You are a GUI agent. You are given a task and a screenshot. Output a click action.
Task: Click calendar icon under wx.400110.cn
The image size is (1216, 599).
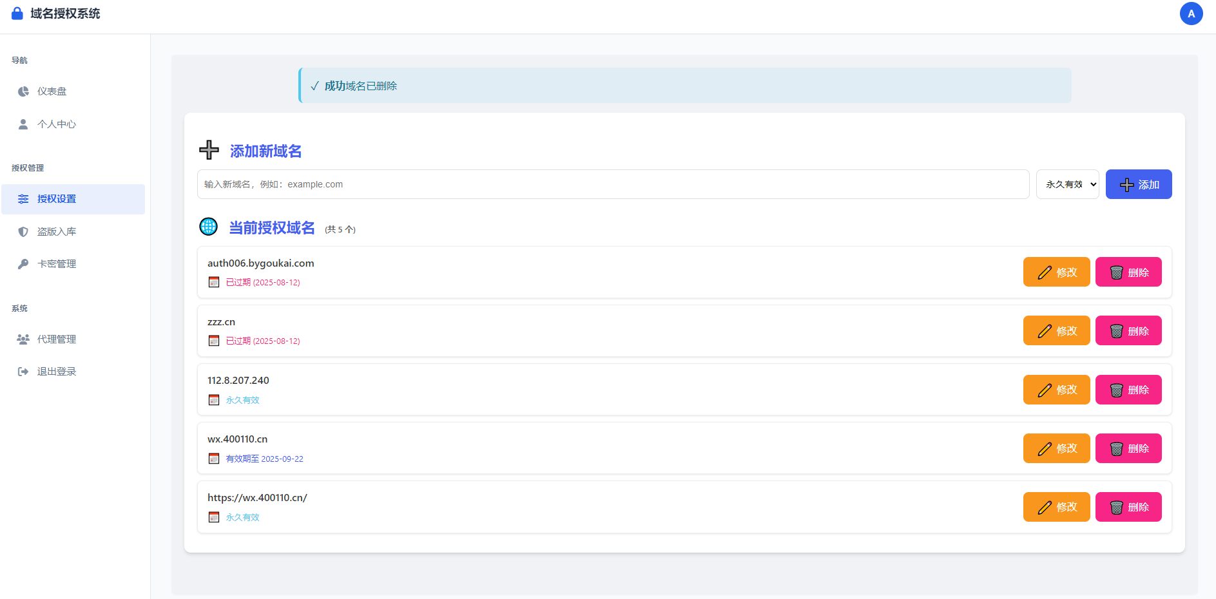click(x=214, y=459)
